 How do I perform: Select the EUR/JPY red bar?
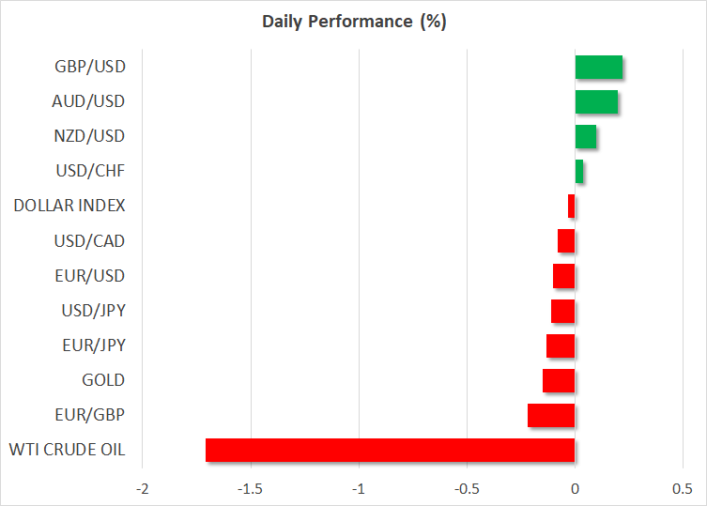pyautogui.click(x=561, y=345)
